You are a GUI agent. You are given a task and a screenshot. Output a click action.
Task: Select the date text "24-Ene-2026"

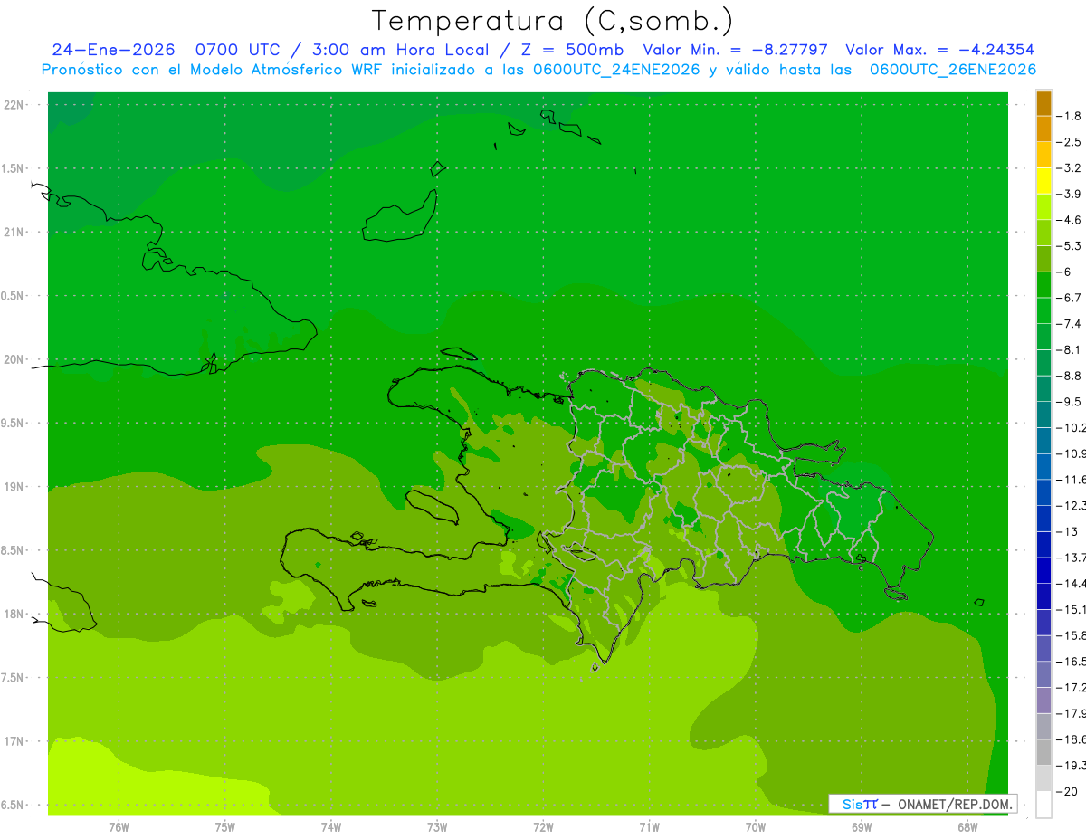click(113, 51)
